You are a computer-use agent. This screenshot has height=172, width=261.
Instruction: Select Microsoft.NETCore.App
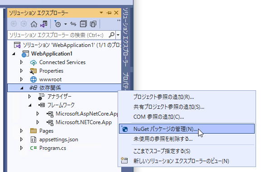click(84, 122)
